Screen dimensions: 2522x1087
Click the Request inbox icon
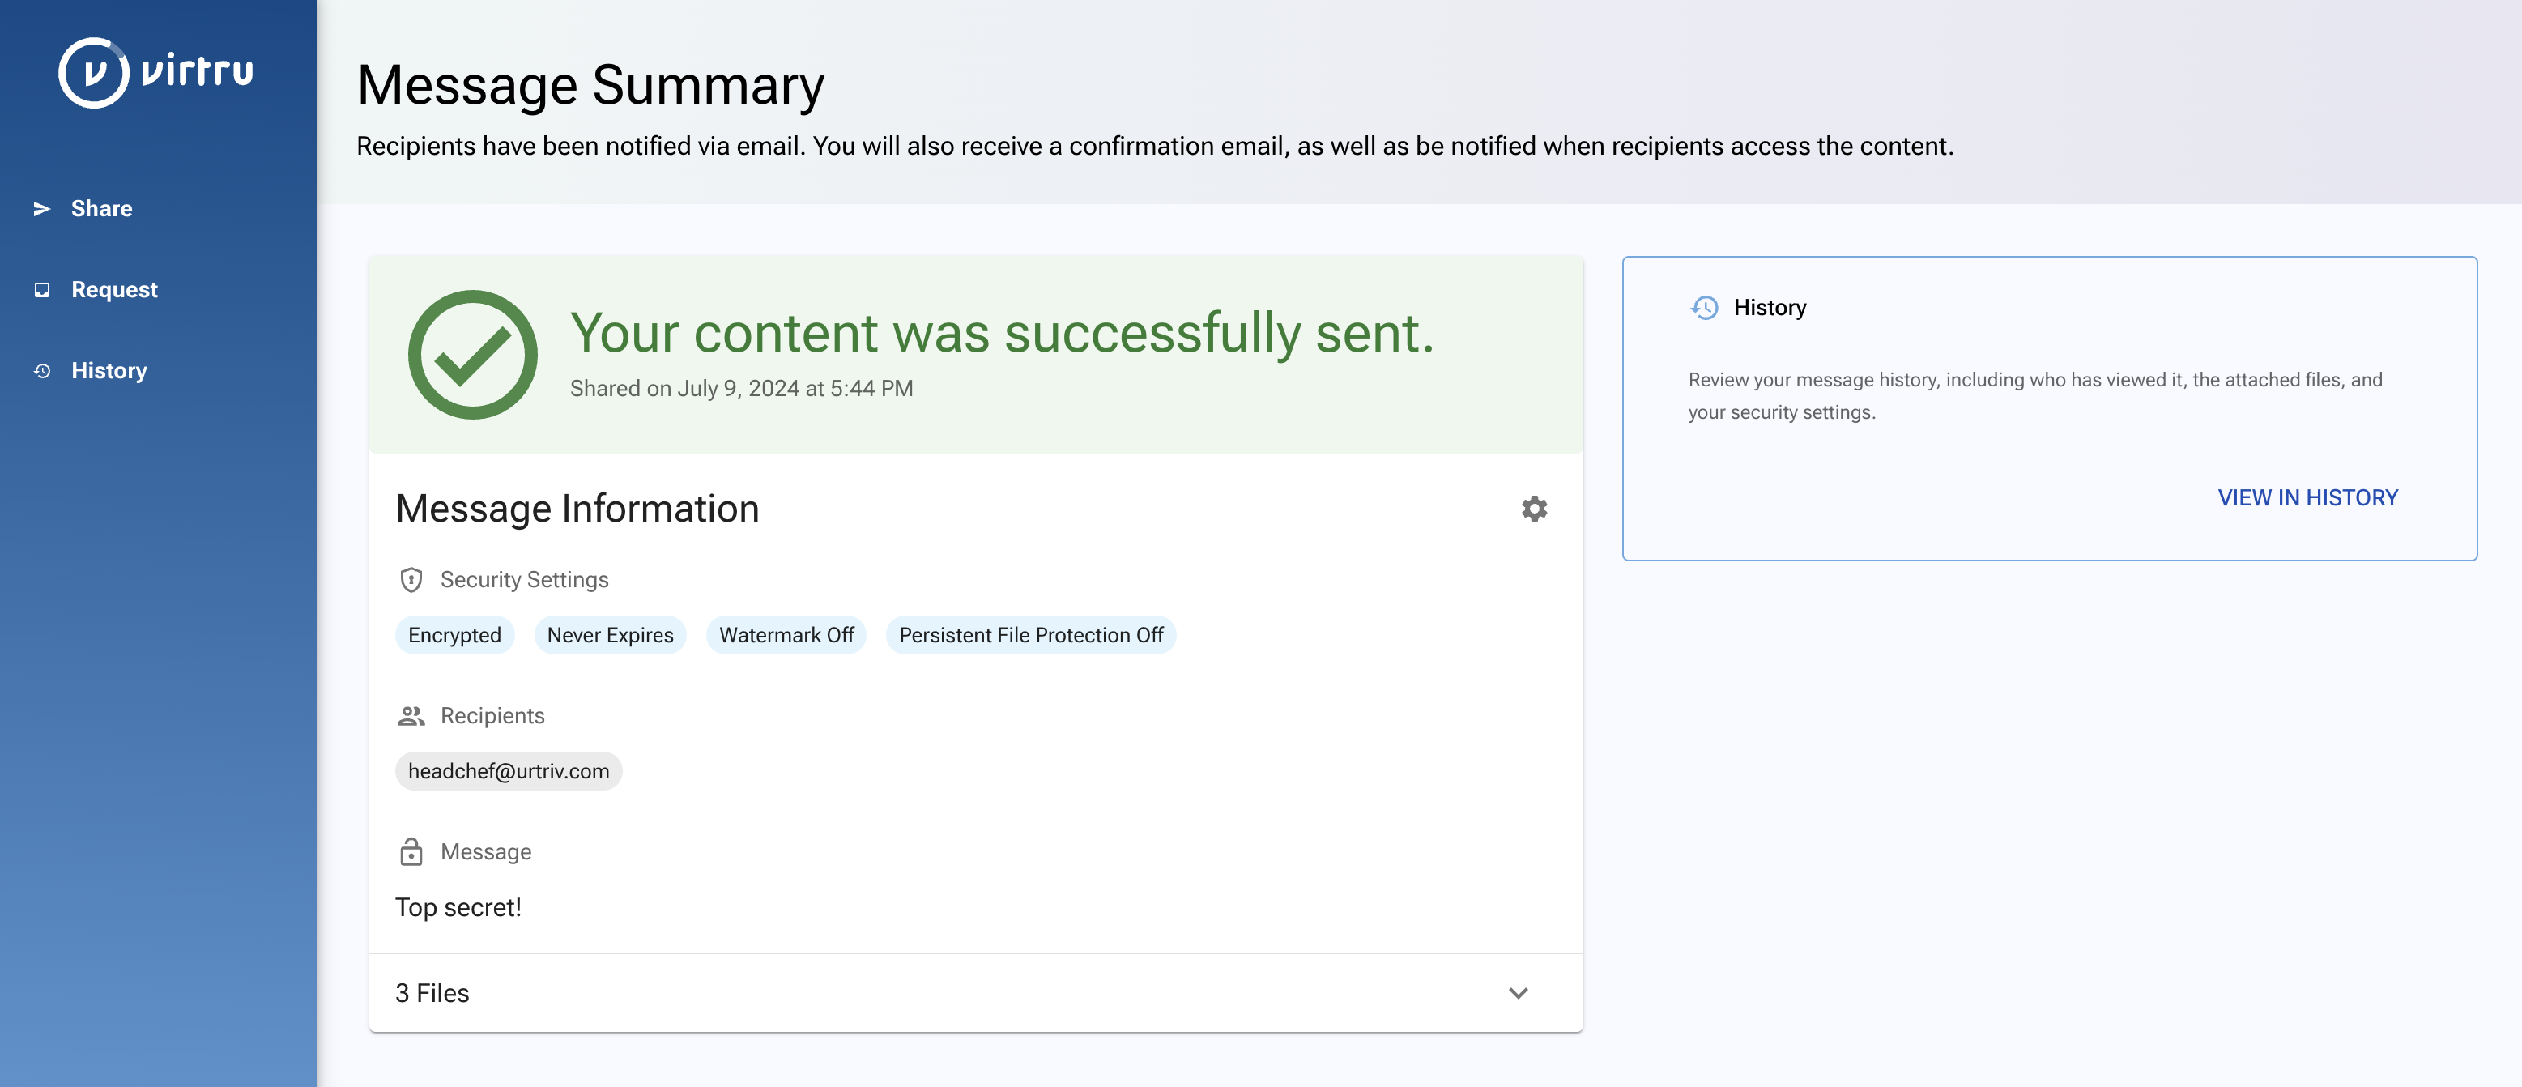coord(42,290)
